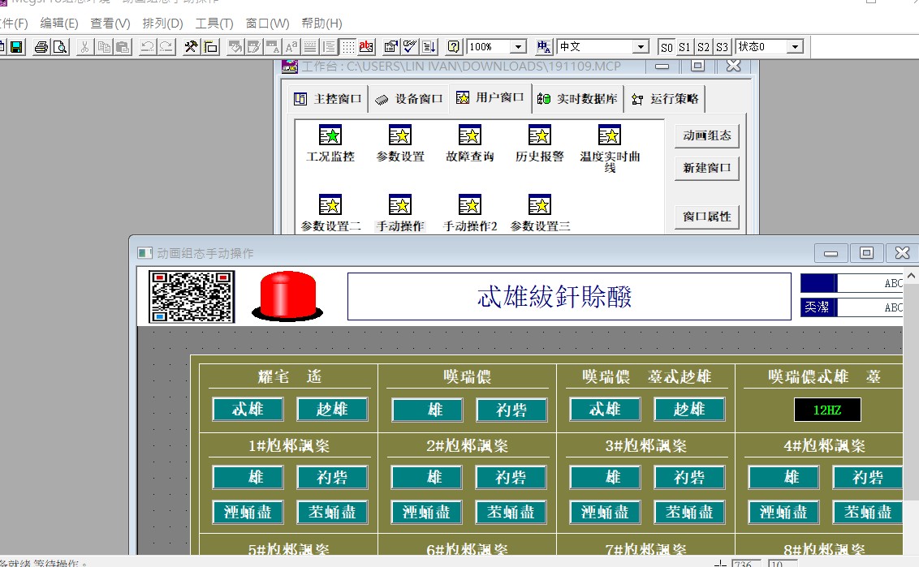Click the 12HZ frequency display field

(x=826, y=410)
